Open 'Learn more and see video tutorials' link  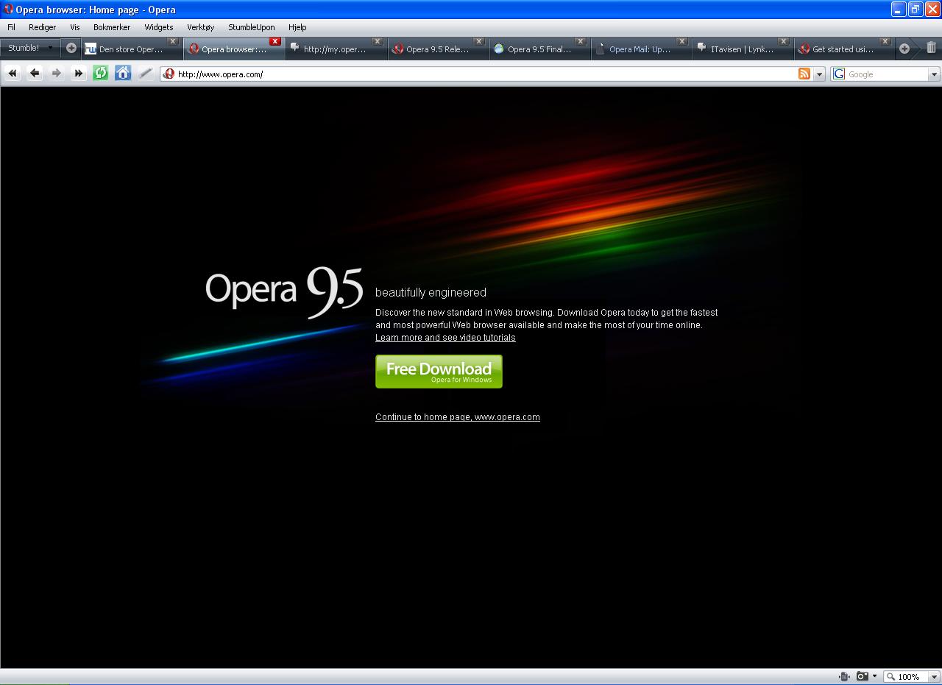point(445,338)
